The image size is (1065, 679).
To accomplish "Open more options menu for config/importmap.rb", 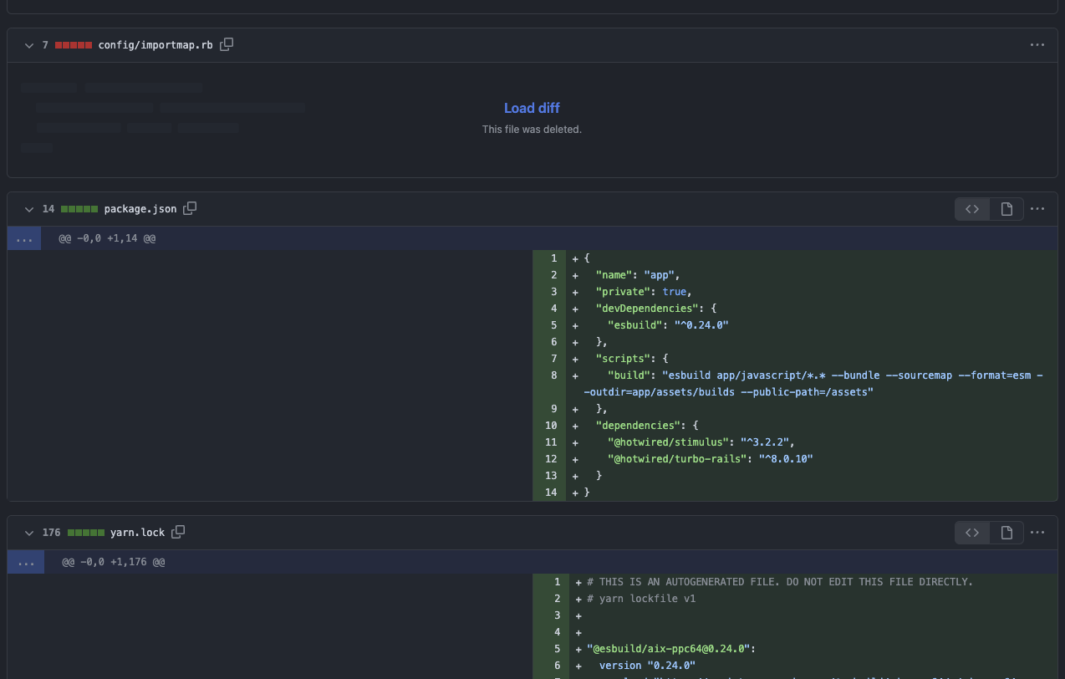I will pyautogui.click(x=1037, y=44).
